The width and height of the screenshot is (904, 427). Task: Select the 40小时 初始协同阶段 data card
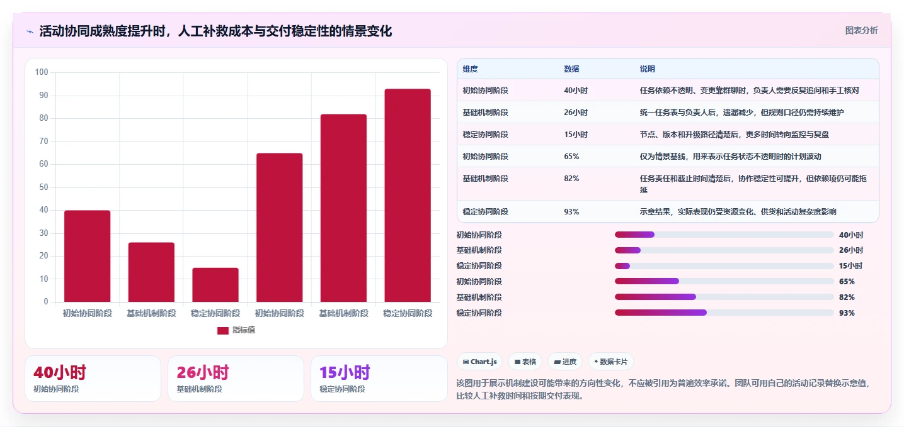[x=93, y=379]
